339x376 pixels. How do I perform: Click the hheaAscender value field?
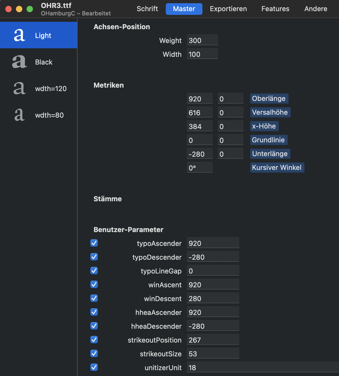tap(213, 312)
